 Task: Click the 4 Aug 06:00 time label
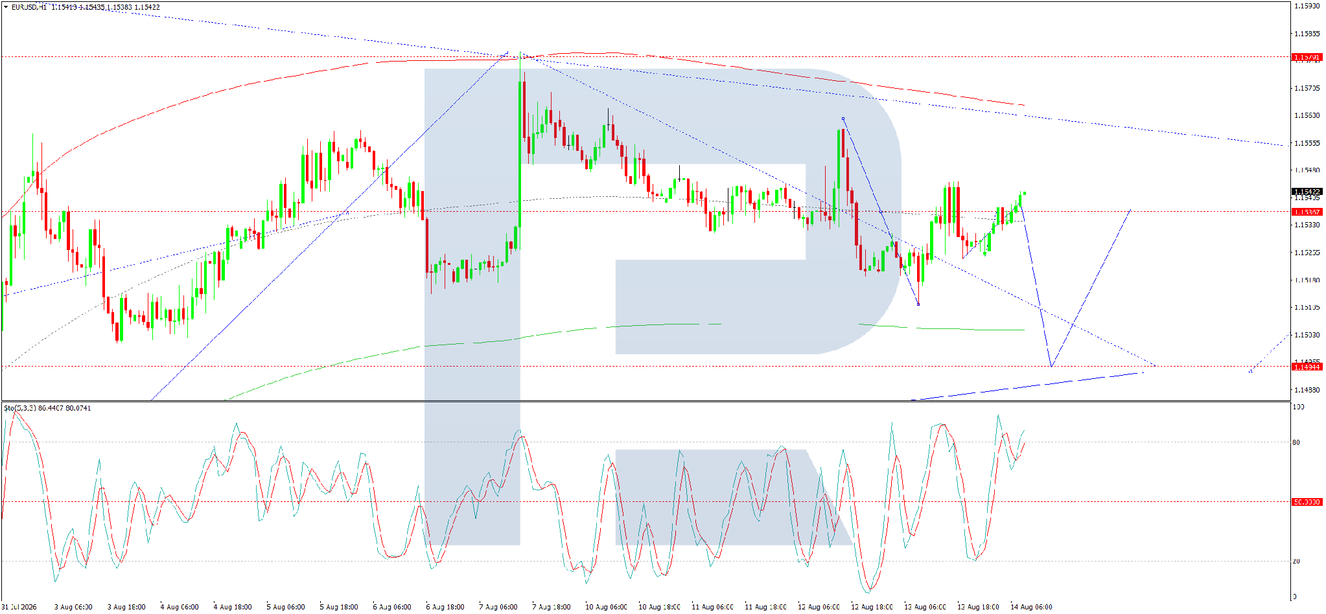pyautogui.click(x=180, y=607)
